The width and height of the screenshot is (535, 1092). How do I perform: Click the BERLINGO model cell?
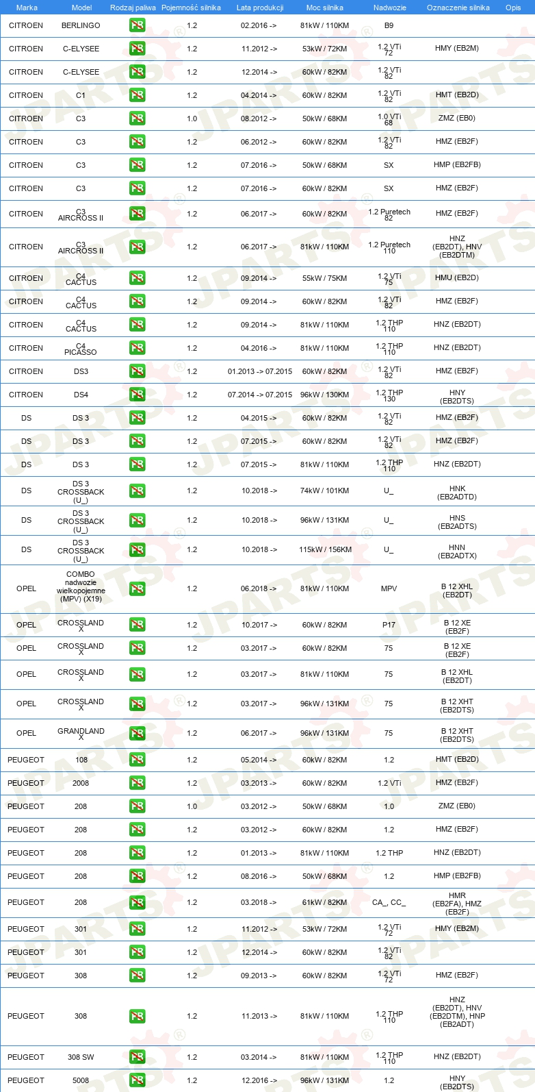coord(81,25)
